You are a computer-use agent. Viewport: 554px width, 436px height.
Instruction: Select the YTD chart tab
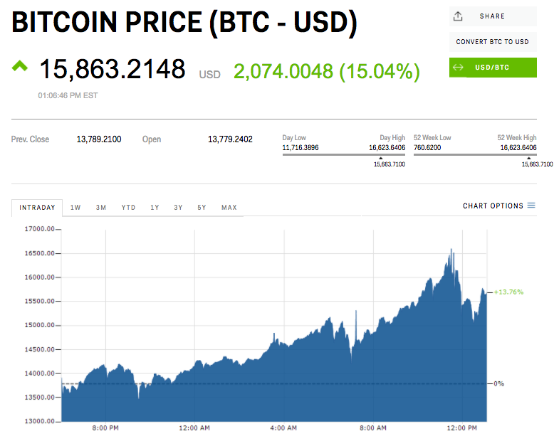pyautogui.click(x=129, y=208)
